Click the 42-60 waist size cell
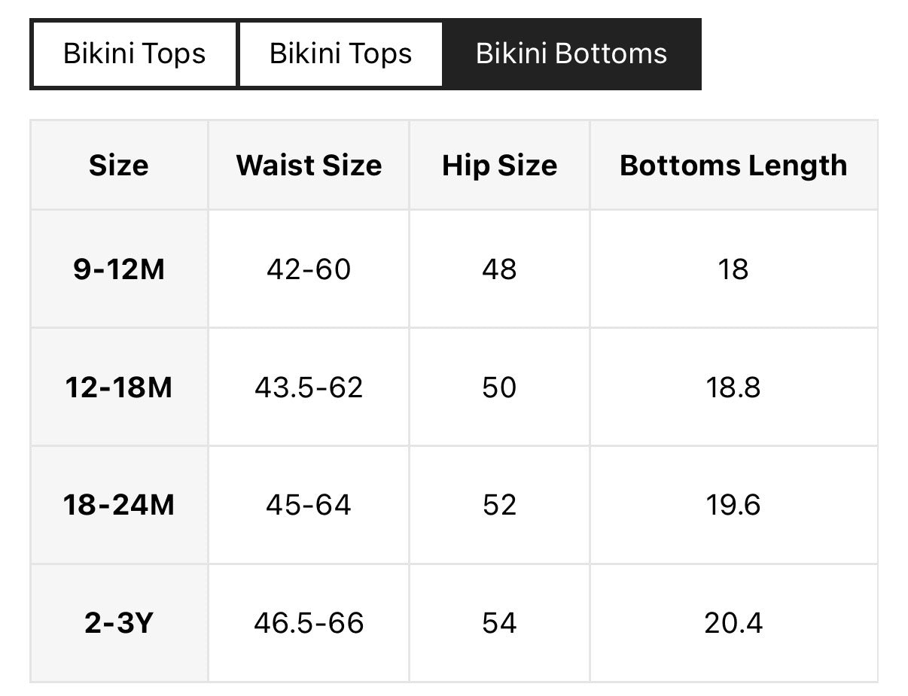908x696 pixels. [309, 269]
